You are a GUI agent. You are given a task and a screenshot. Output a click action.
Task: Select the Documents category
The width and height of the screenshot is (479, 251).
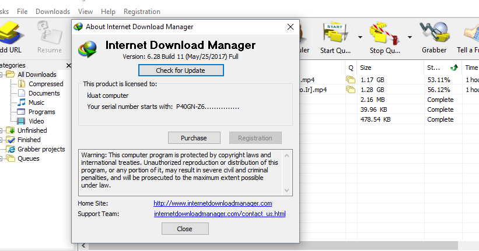(44, 93)
